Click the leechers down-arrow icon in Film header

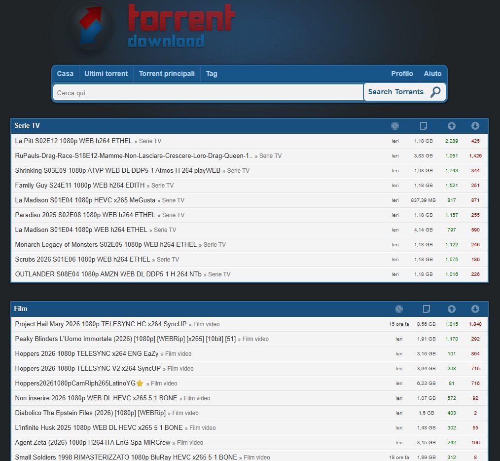[x=475, y=309]
